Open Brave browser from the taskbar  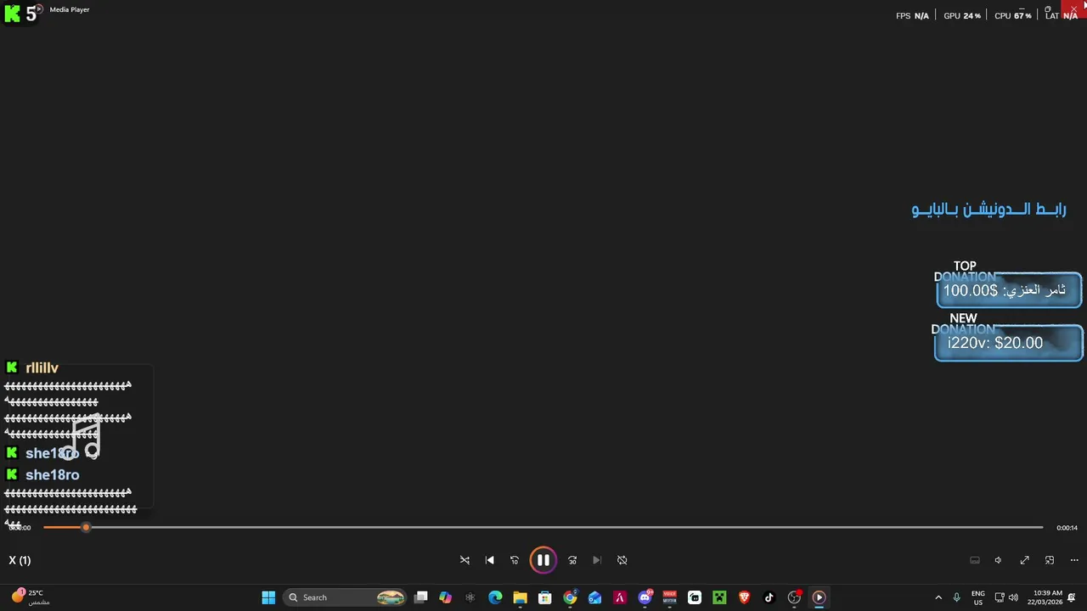pos(744,597)
